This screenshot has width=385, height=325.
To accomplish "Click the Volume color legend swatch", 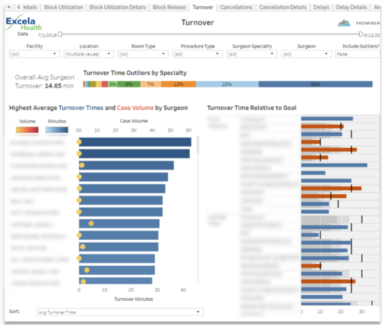I will 27,130.
